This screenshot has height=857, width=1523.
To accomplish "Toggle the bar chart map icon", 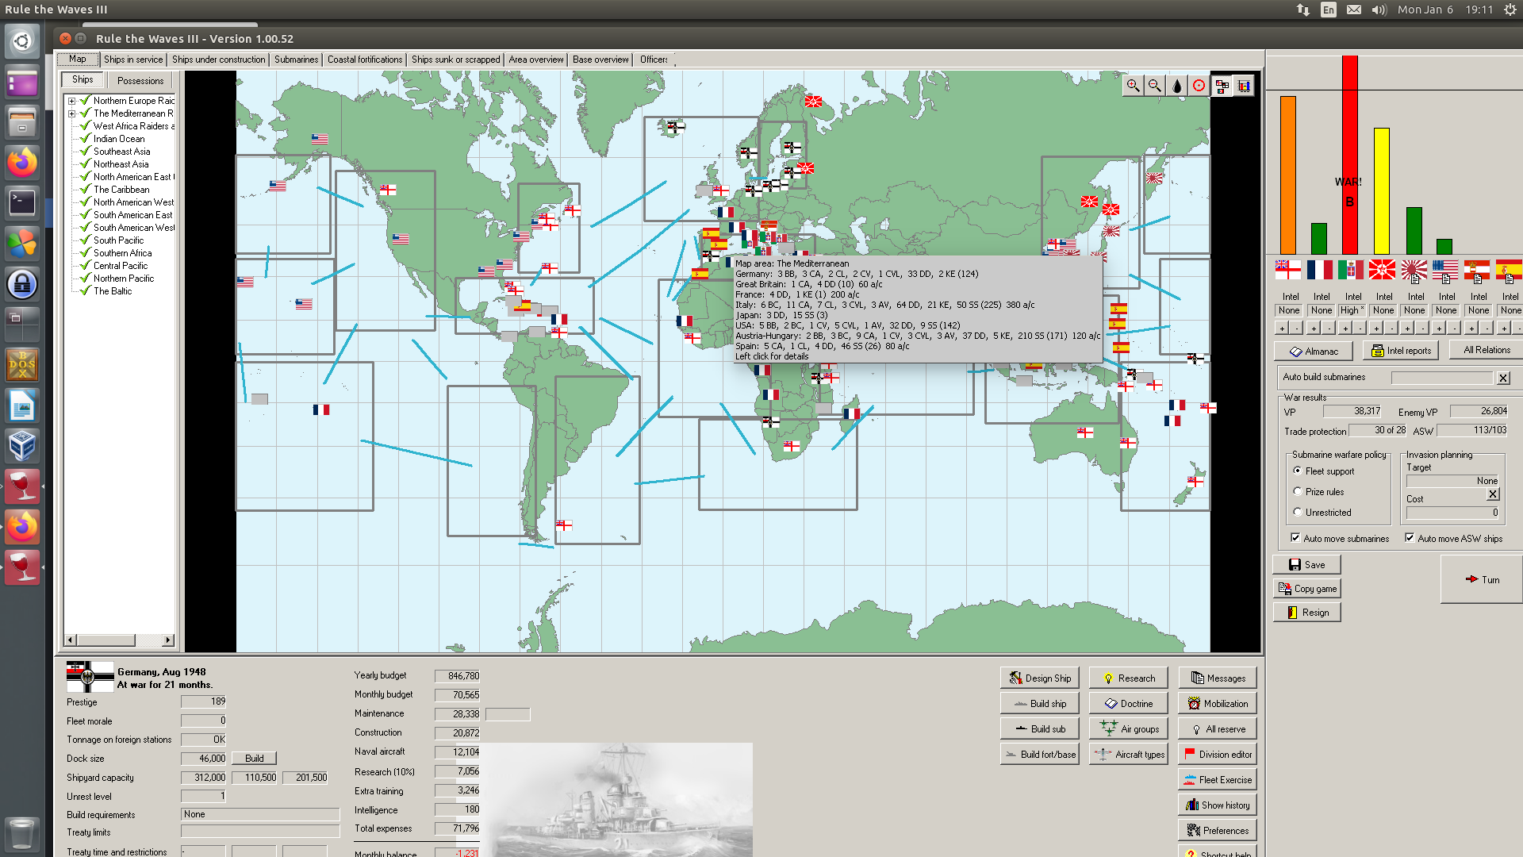I will pyautogui.click(x=1244, y=86).
